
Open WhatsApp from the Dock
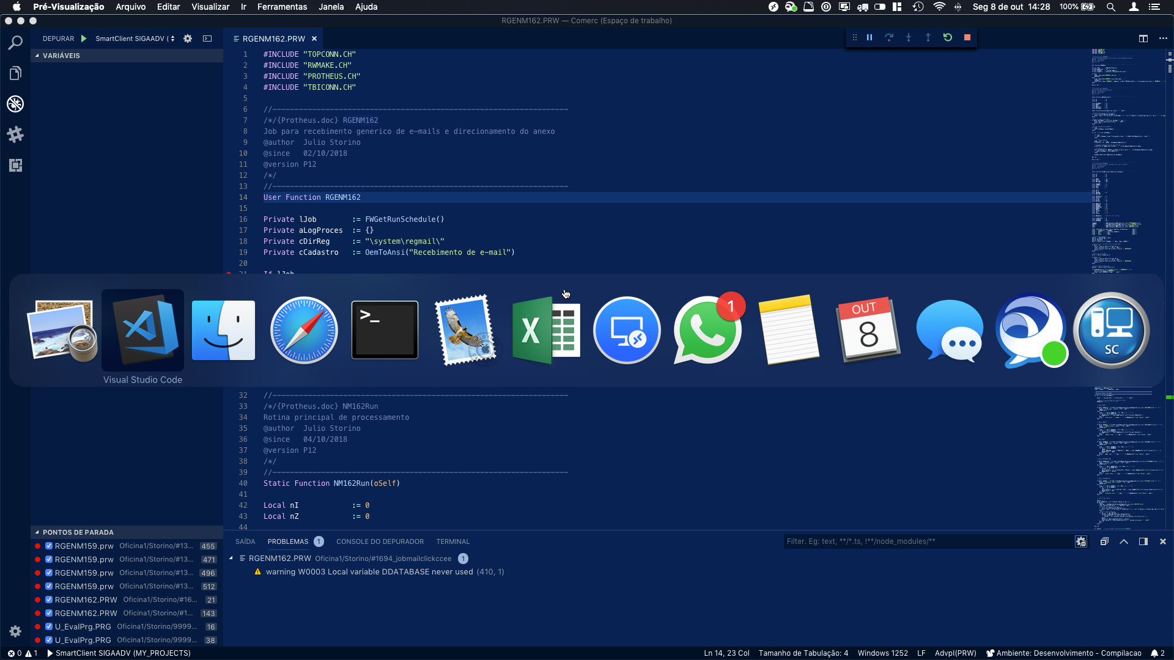707,330
